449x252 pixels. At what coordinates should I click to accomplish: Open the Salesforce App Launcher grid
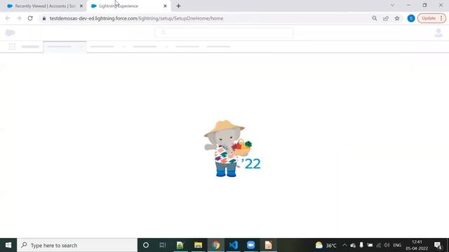(x=12, y=47)
